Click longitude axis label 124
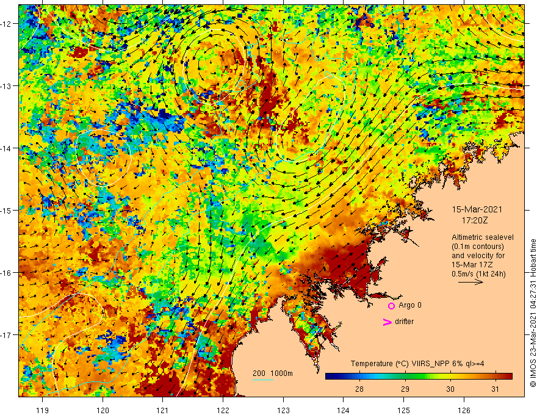 pos(344,410)
